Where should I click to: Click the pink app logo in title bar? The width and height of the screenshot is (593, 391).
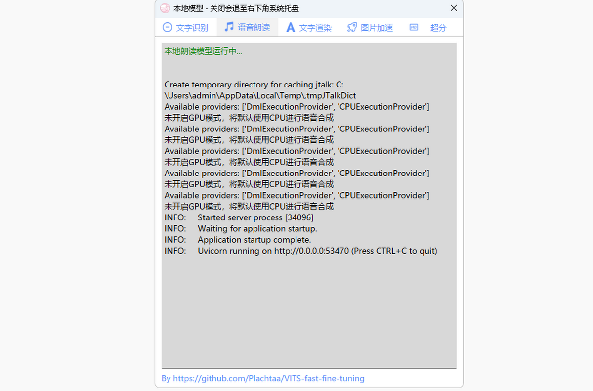(165, 8)
